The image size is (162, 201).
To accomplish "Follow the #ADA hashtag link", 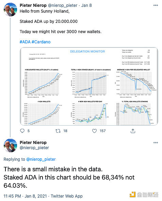I will click(25, 42).
